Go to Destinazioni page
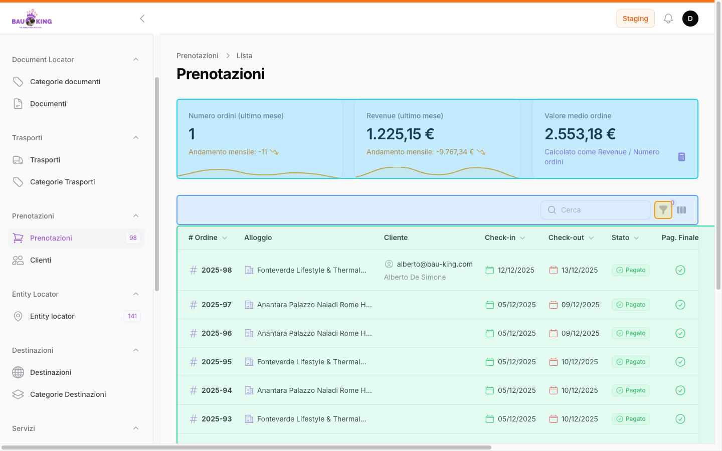Screen dimensions: 722x451 (x=76, y=372)
